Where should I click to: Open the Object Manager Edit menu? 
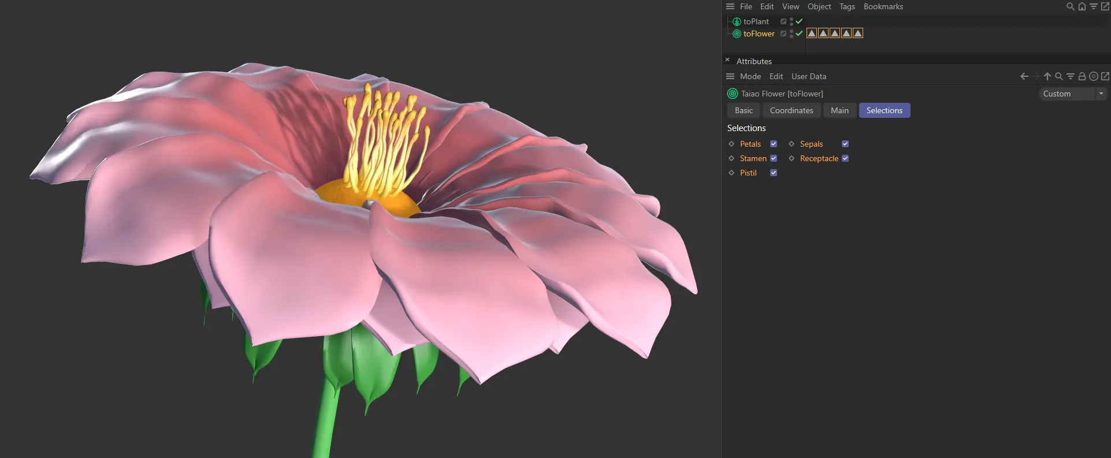click(x=767, y=6)
